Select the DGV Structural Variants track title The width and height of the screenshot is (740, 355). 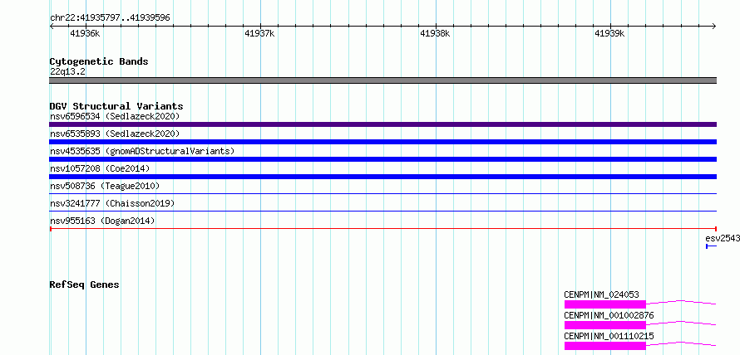pyautogui.click(x=116, y=106)
